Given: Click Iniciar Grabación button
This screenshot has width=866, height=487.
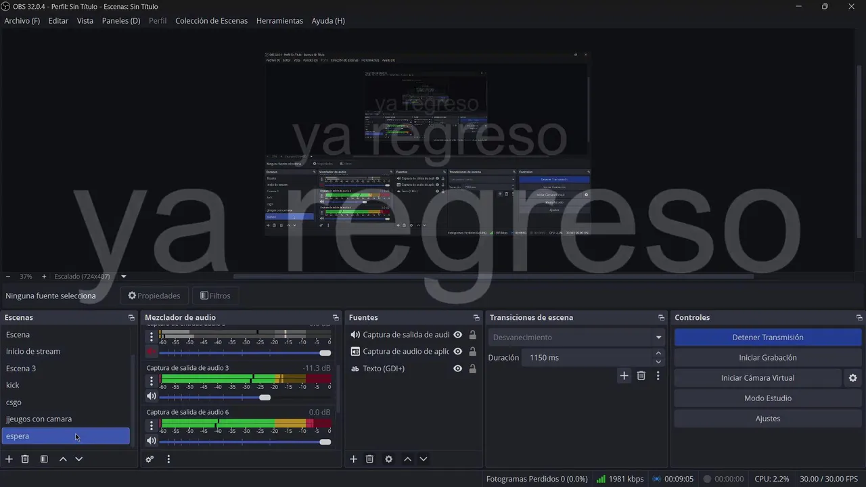Looking at the screenshot, I should click(768, 358).
